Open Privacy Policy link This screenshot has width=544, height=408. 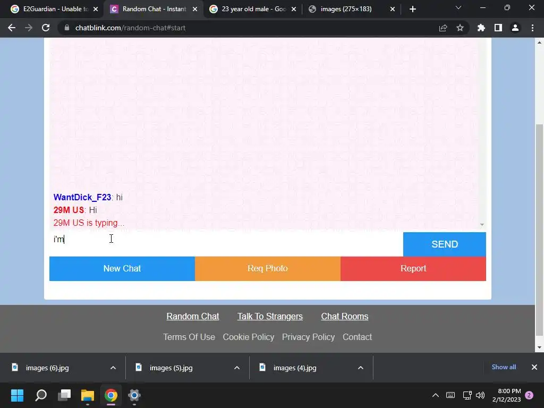coord(308,337)
